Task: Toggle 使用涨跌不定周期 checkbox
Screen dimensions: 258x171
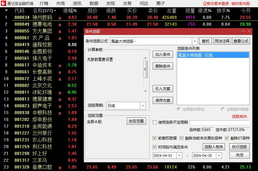Action: [x=154, y=122]
